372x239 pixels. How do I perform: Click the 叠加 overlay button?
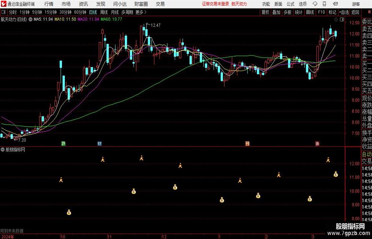click(276, 12)
